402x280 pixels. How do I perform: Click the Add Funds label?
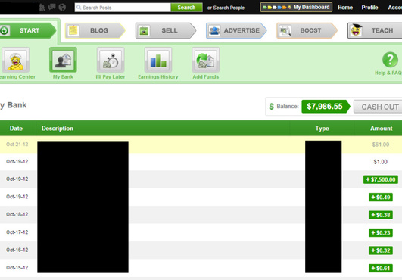(x=206, y=77)
